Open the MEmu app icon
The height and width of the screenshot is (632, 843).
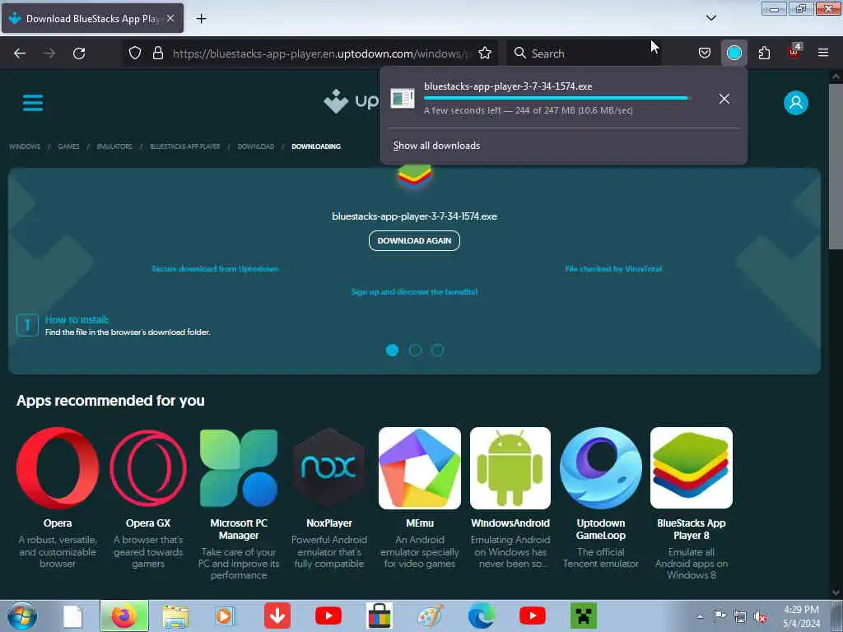(x=420, y=468)
